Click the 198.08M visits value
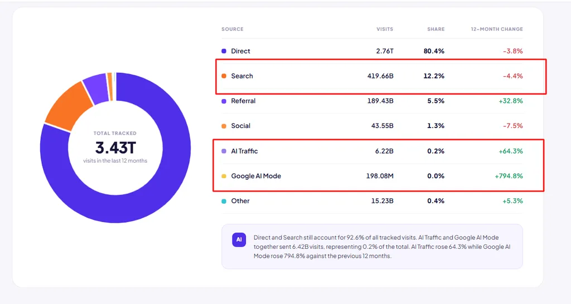Image resolution: width=571 pixels, height=304 pixels. pyautogui.click(x=380, y=176)
